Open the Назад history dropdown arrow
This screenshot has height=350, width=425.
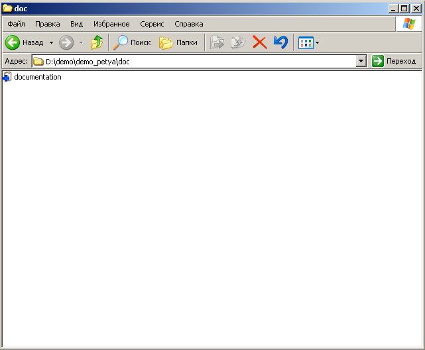tap(51, 42)
